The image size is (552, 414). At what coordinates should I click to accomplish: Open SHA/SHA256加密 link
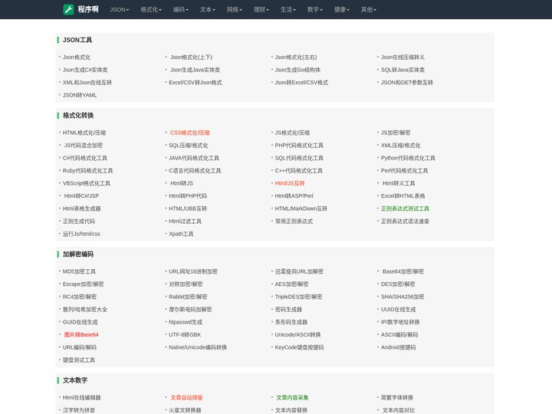pyautogui.click(x=402, y=297)
